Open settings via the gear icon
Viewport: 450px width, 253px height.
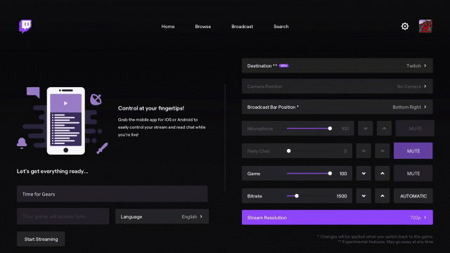click(x=405, y=27)
